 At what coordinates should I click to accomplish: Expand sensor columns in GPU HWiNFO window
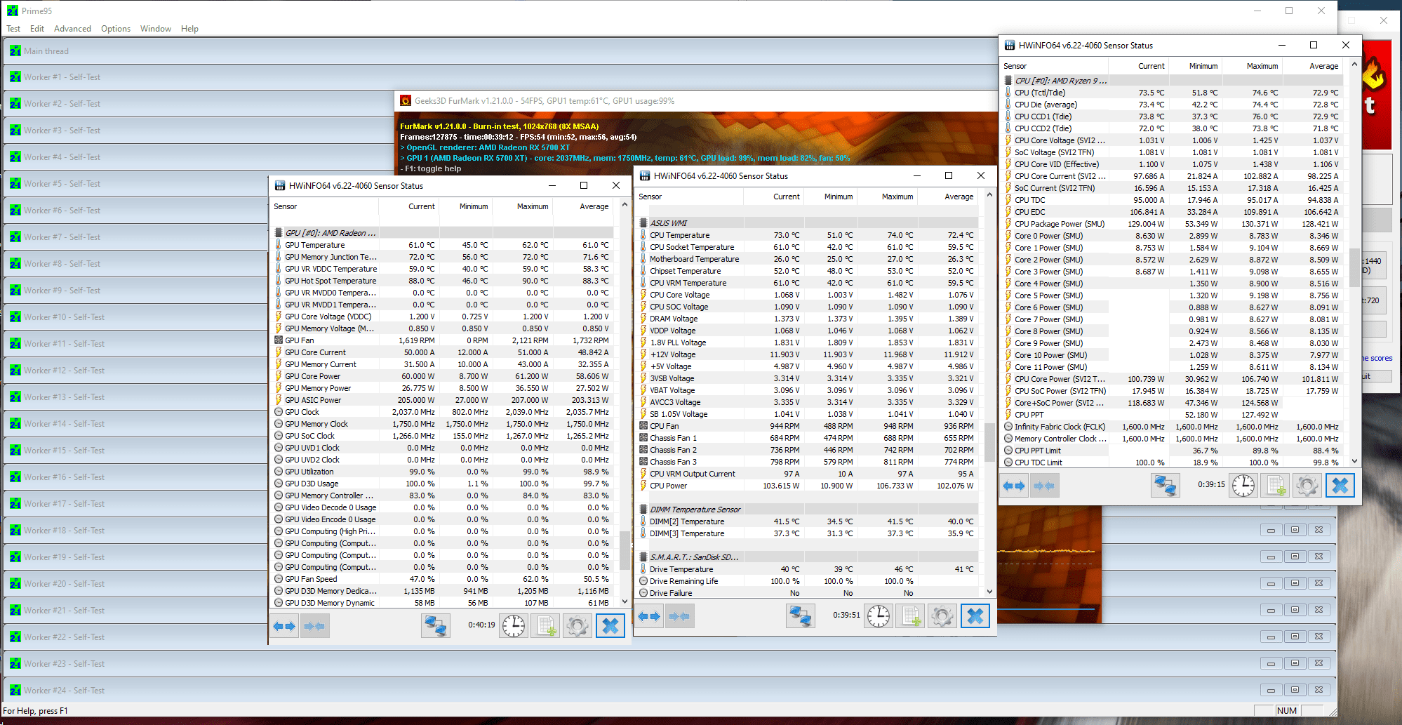click(x=285, y=625)
